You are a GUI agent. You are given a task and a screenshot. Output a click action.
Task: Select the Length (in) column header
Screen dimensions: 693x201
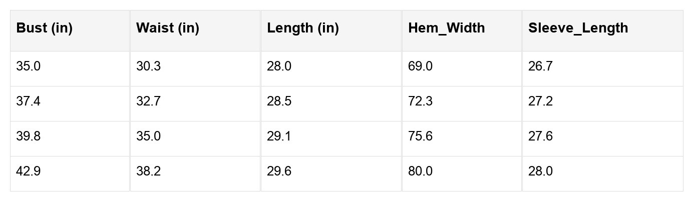[303, 28]
